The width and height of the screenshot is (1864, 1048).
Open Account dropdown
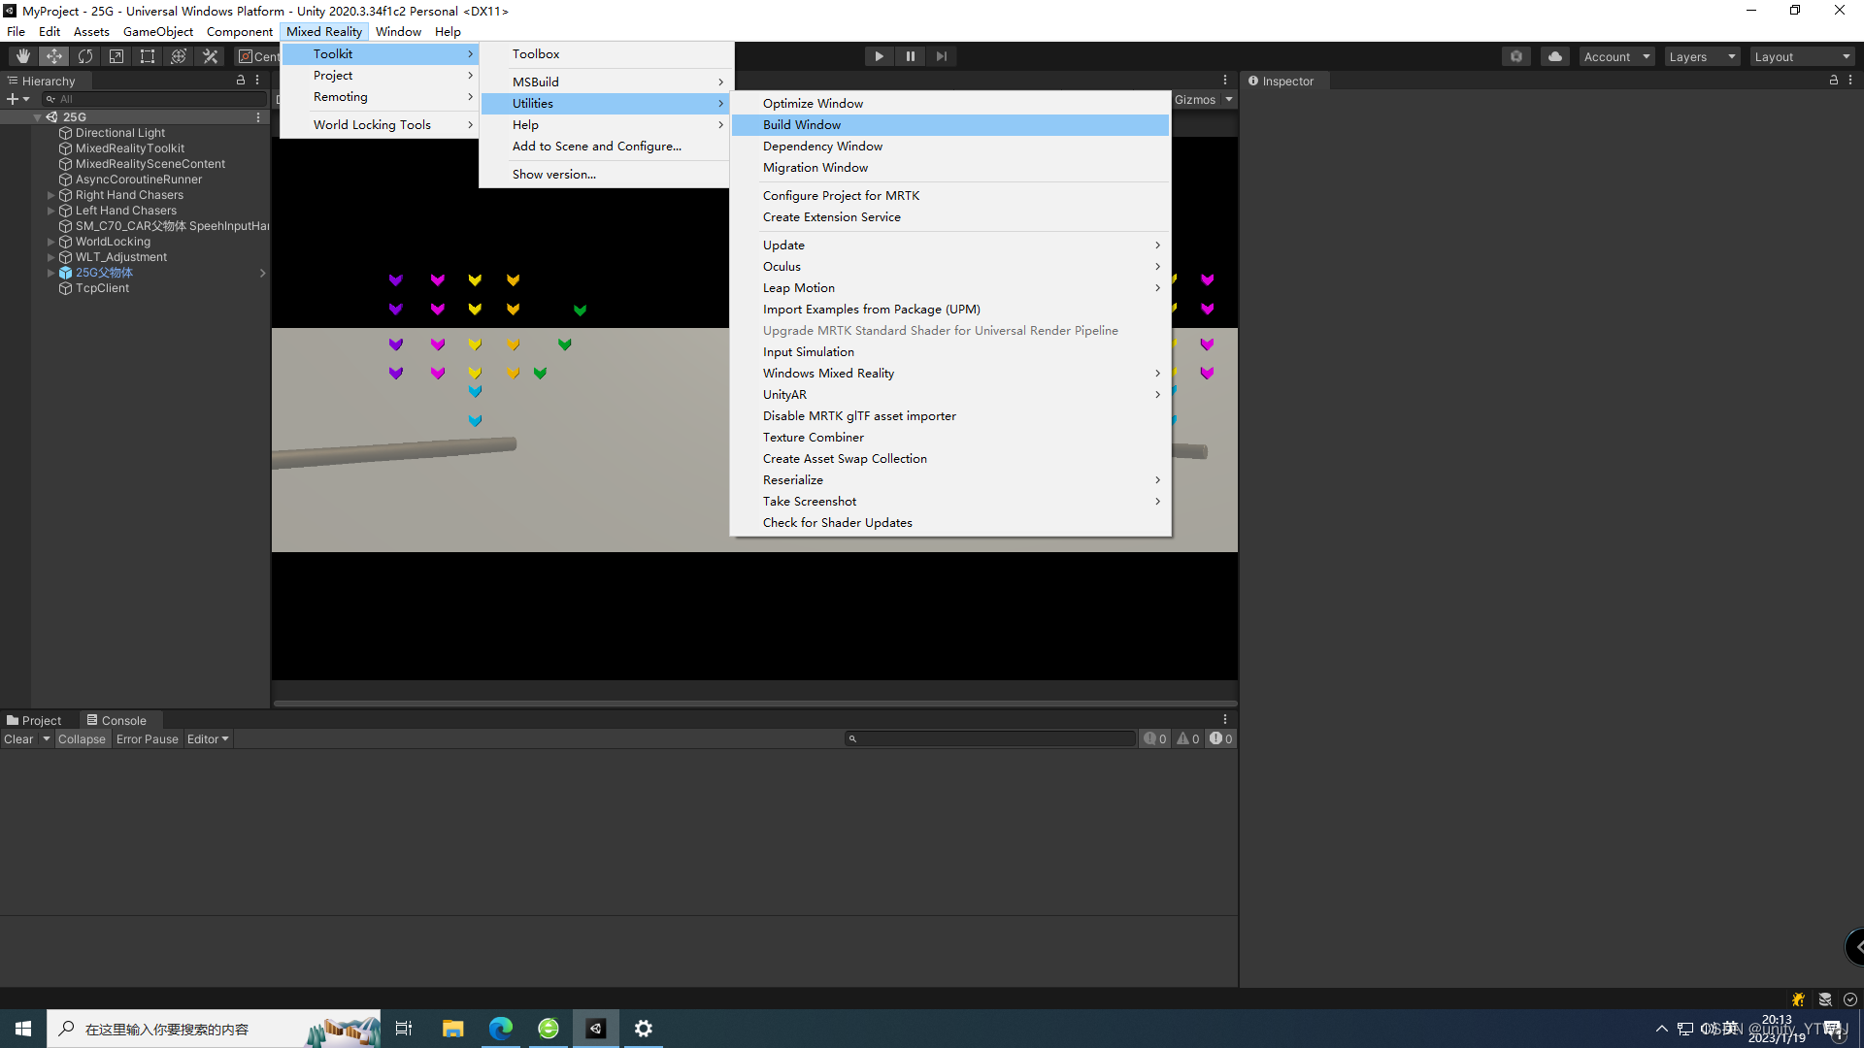1616,56
